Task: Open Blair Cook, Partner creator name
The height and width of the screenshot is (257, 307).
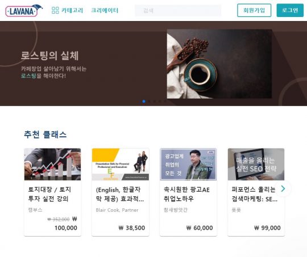Action: point(117,210)
